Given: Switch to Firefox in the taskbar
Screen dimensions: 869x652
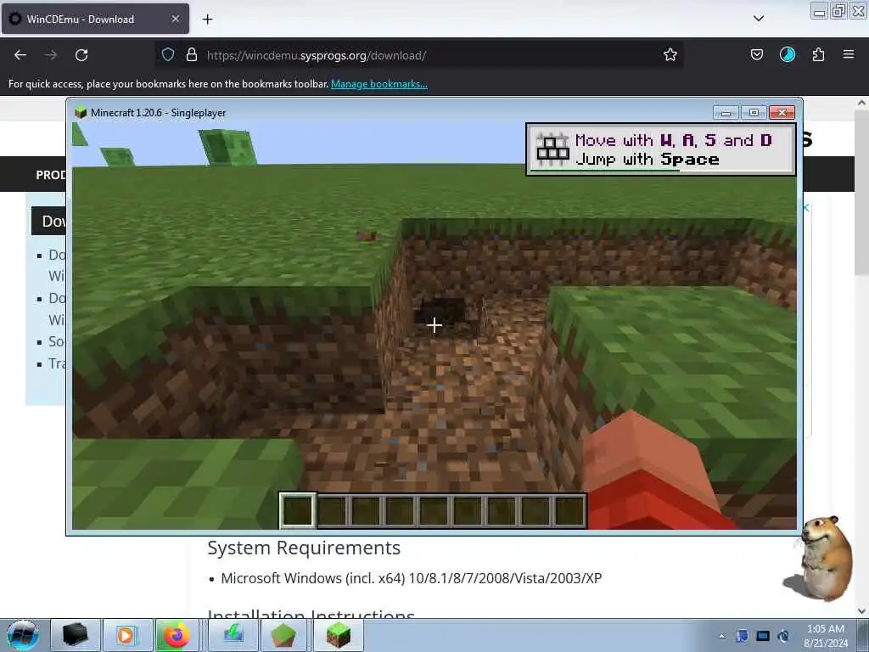Looking at the screenshot, I should pos(177,635).
